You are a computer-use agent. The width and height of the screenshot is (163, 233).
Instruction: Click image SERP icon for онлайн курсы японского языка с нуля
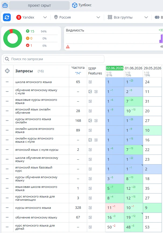90,140
